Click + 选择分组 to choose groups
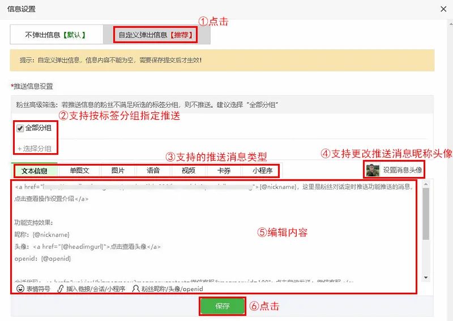The width and height of the screenshot is (453, 321). tap(35, 149)
